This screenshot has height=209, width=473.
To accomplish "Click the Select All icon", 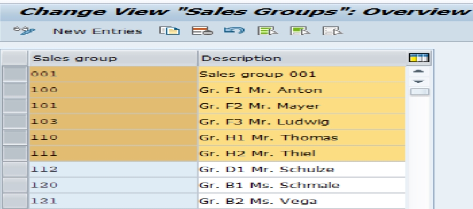I will pos(268,31).
